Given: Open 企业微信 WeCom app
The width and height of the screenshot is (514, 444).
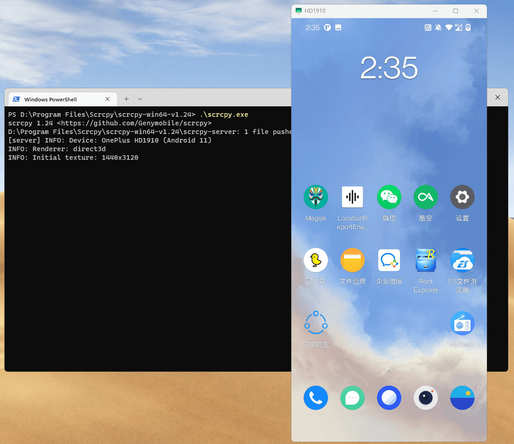Looking at the screenshot, I should point(389,260).
